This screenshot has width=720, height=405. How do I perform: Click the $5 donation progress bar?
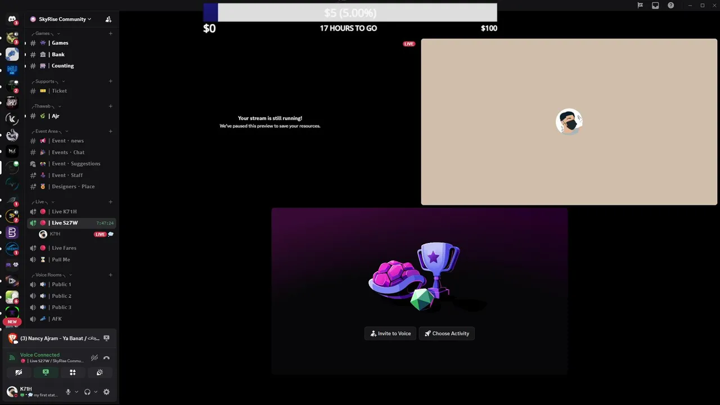click(350, 12)
